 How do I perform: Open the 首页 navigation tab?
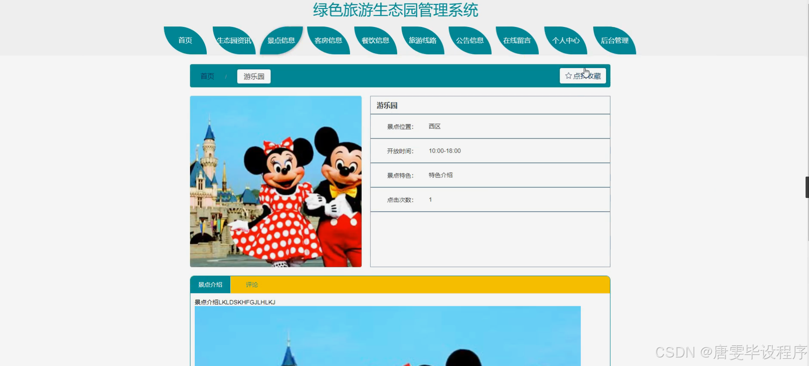coord(185,40)
